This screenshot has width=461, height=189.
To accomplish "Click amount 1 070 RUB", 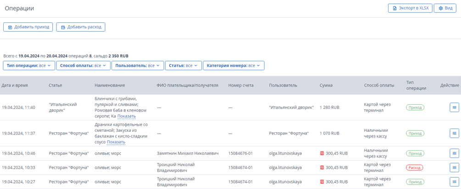I will tap(329, 133).
